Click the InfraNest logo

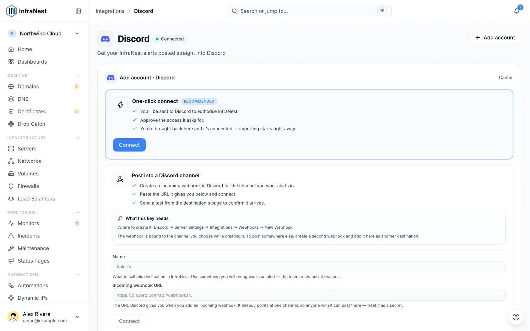26,11
